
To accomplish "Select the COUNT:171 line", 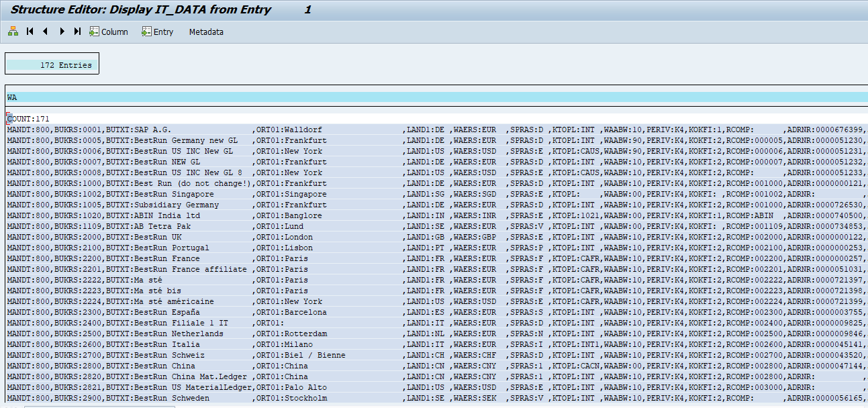I will pyautogui.click(x=436, y=119).
